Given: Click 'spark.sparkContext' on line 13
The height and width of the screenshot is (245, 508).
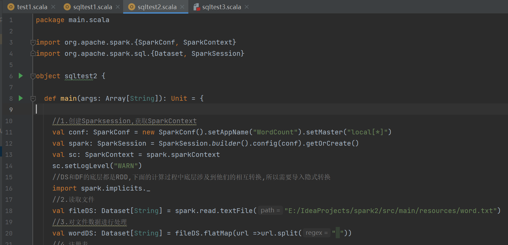Looking at the screenshot, I should click(x=183, y=154).
